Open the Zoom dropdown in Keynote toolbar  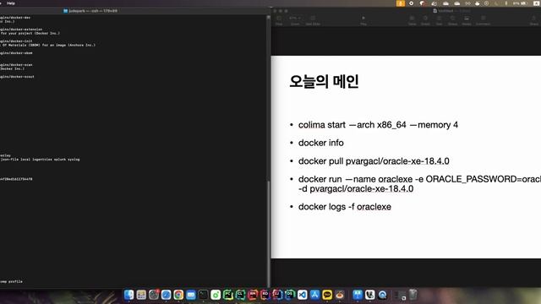(295, 20)
